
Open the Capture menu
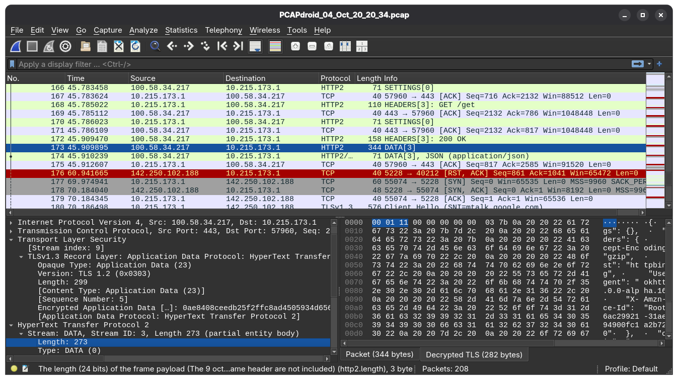pyautogui.click(x=108, y=30)
